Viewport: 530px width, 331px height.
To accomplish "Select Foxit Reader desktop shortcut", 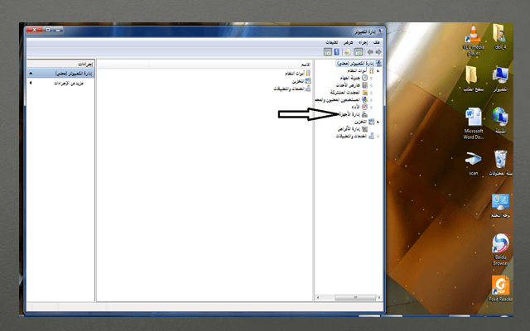I will click(x=500, y=289).
